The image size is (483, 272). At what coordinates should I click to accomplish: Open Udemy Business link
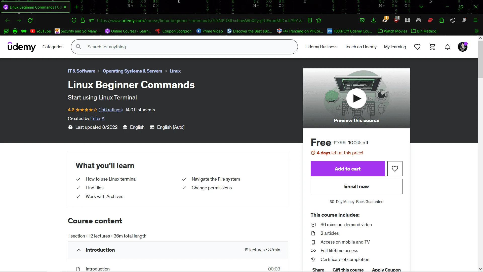(x=321, y=47)
